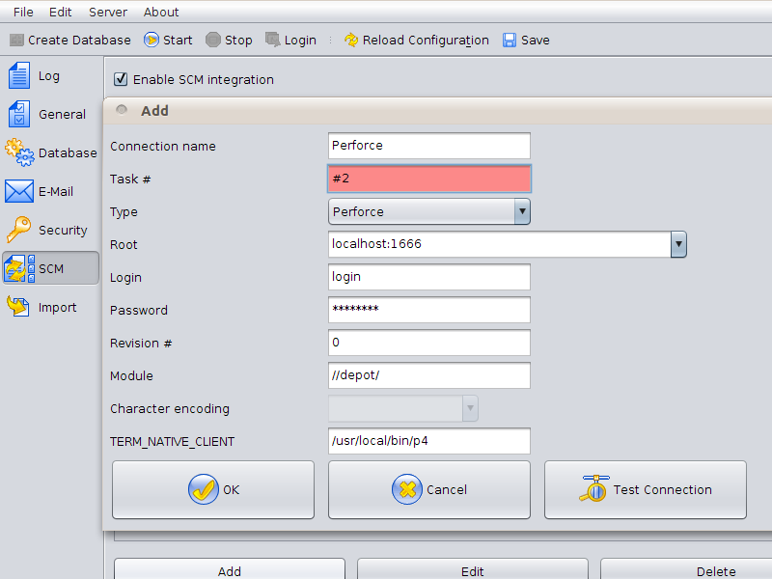Select the SCM sidebar icon
The width and height of the screenshot is (772, 579).
[19, 268]
